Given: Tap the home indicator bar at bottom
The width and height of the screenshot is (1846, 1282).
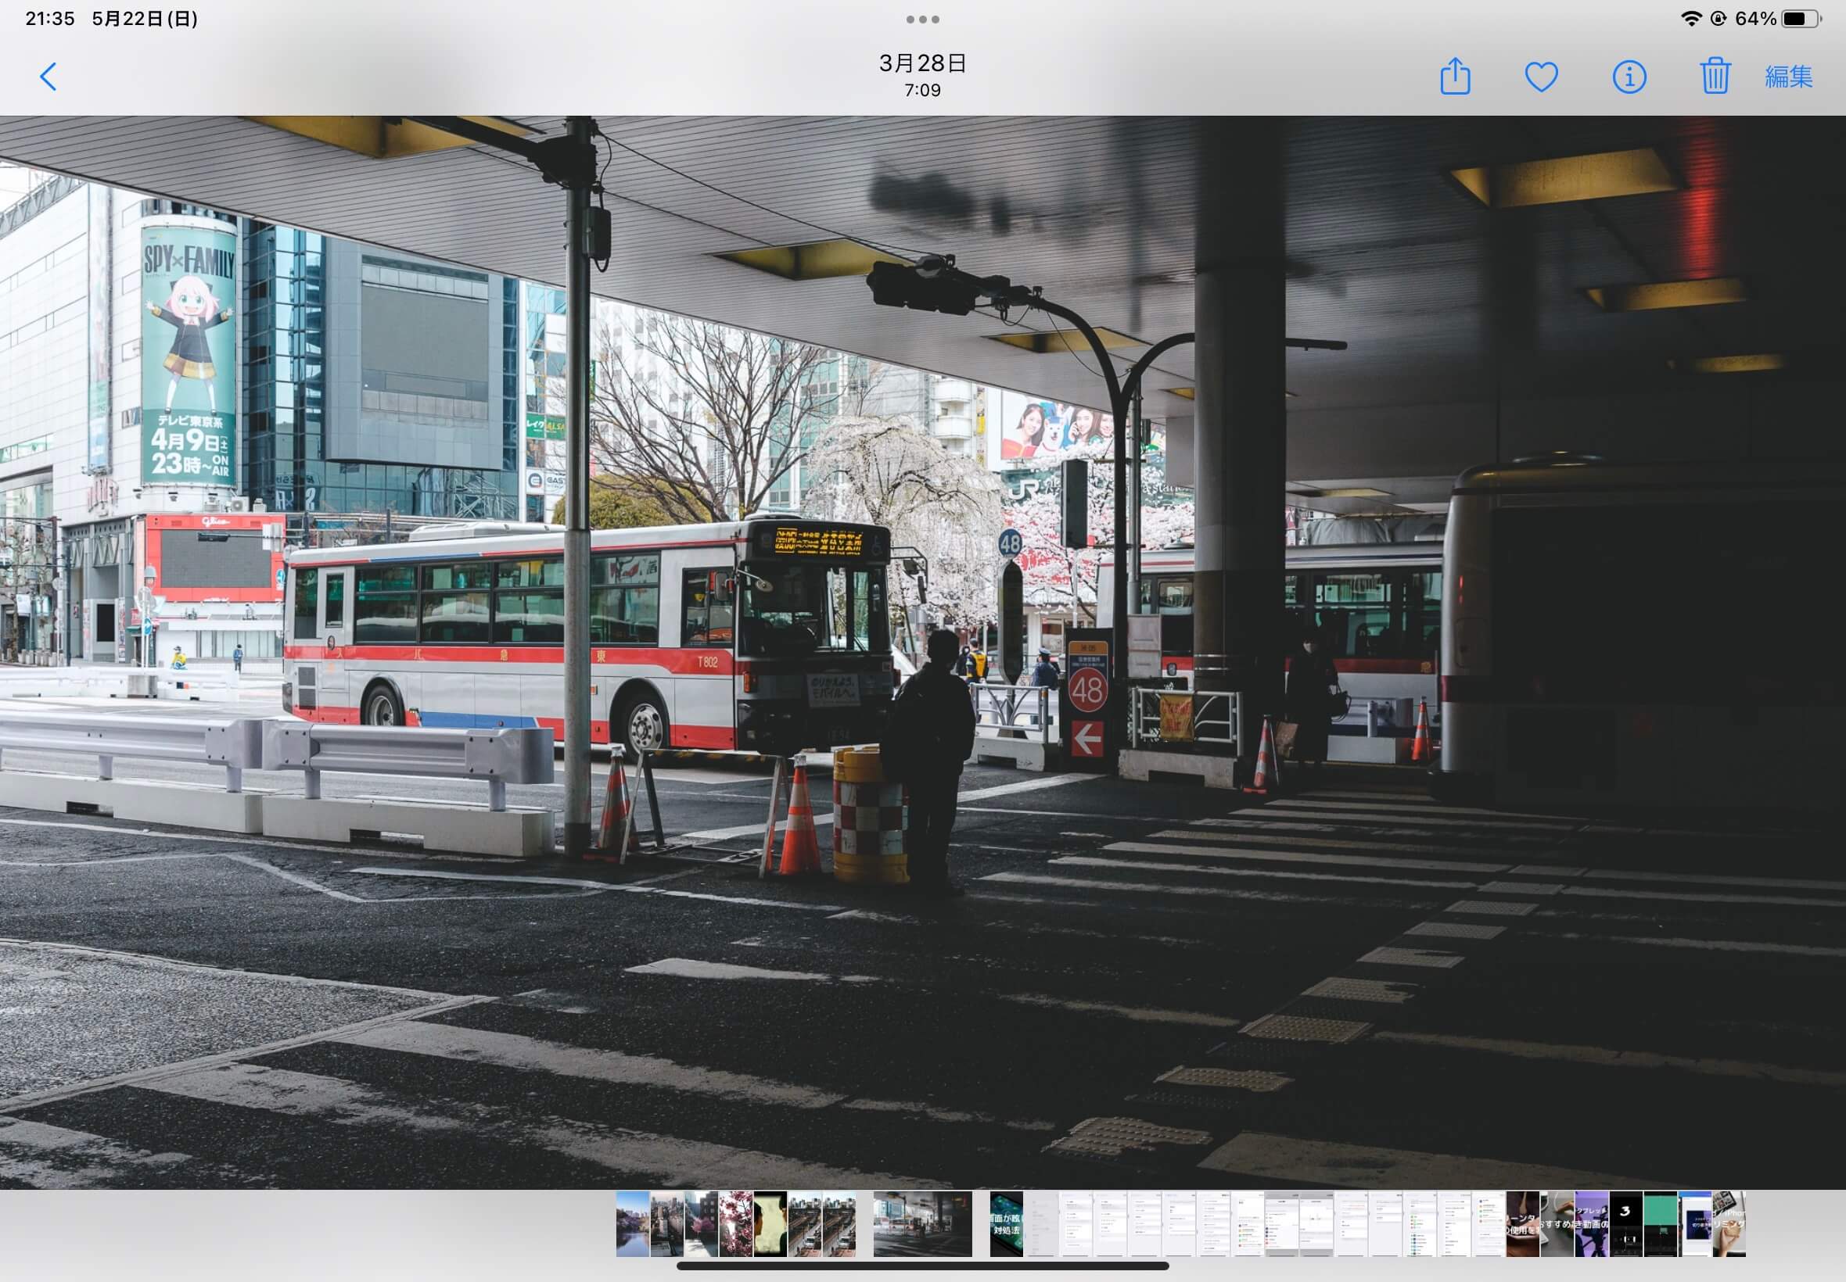Looking at the screenshot, I should click(x=922, y=1266).
